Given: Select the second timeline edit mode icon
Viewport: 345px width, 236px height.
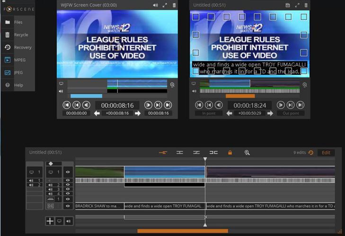Looking at the screenshot, I should pos(180,152).
